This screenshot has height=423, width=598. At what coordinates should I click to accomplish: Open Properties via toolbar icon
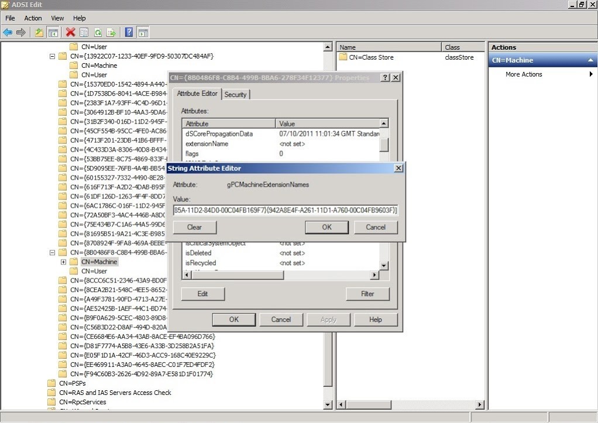point(84,32)
